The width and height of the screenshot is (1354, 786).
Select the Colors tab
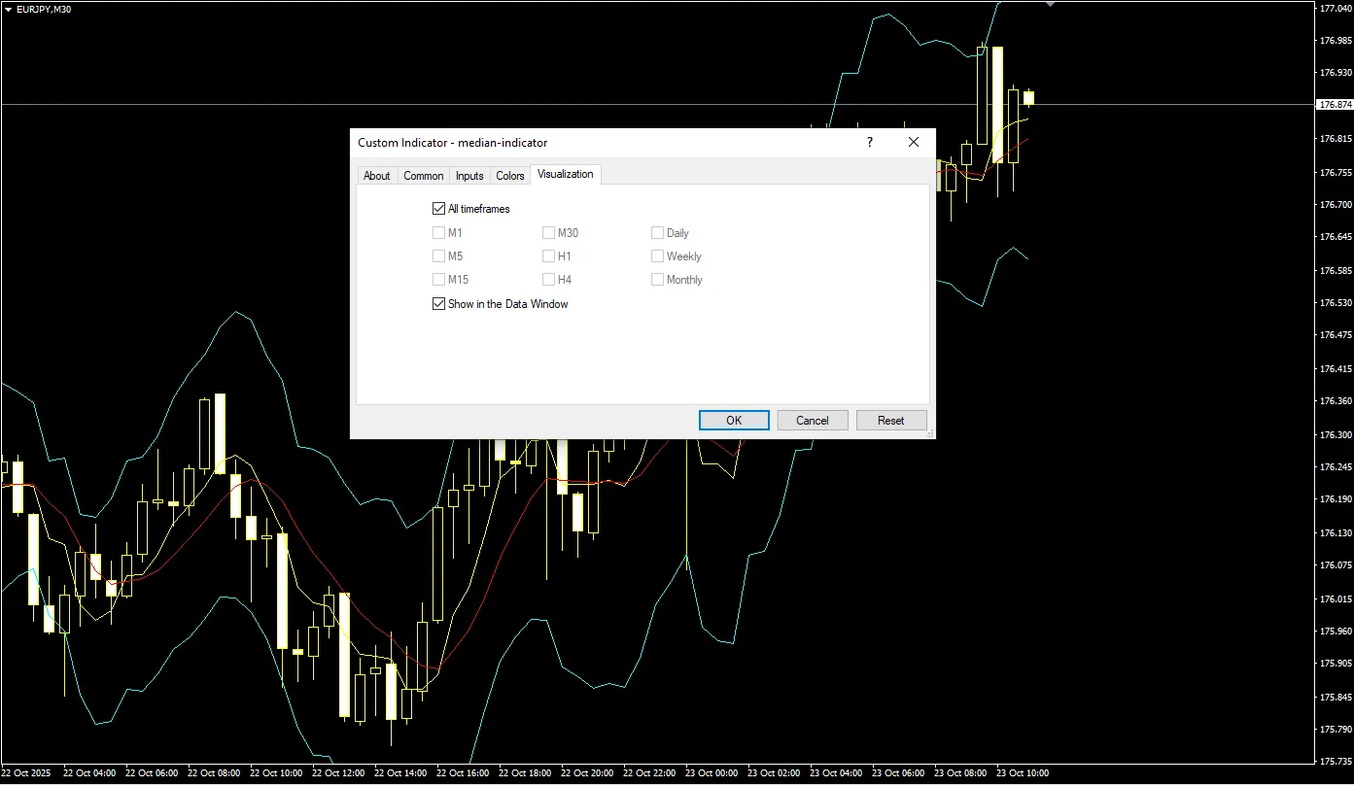pos(509,176)
